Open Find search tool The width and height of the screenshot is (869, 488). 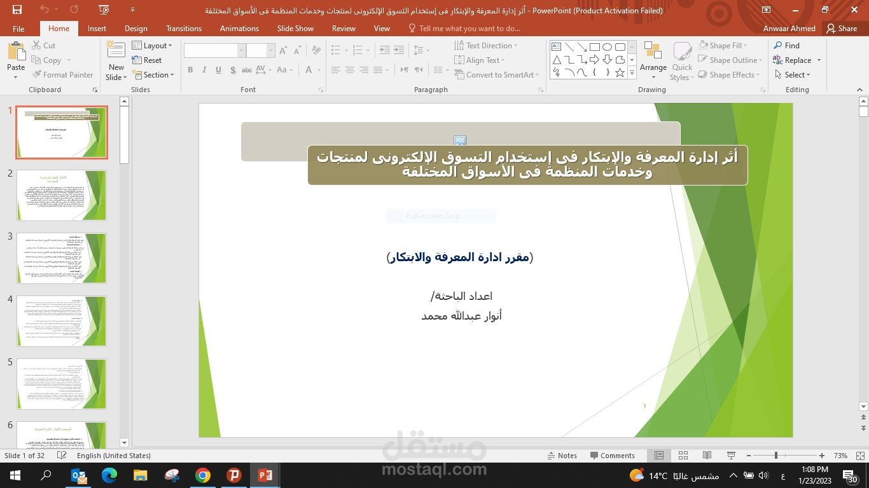click(786, 46)
